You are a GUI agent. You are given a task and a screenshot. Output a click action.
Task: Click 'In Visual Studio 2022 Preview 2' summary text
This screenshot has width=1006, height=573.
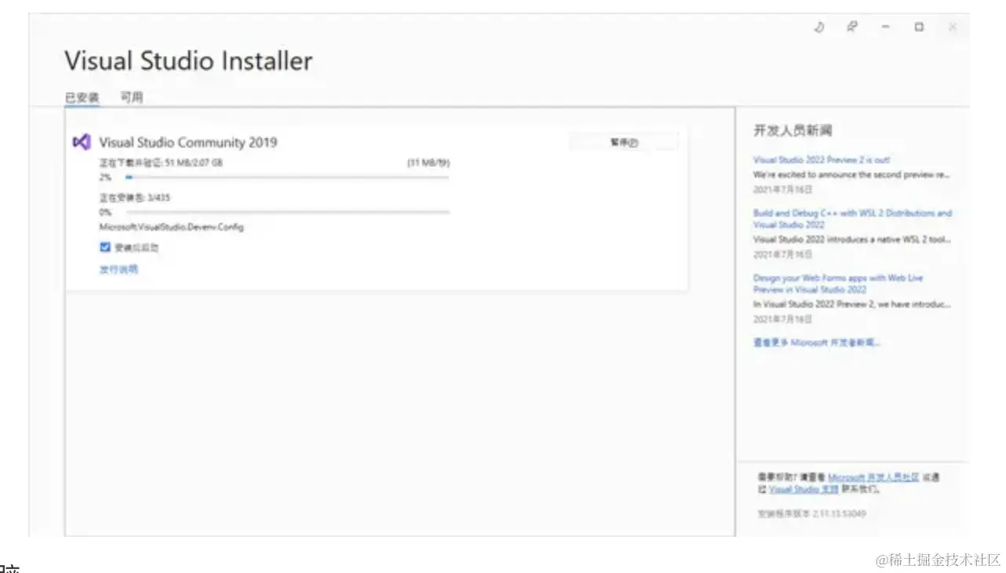851,304
